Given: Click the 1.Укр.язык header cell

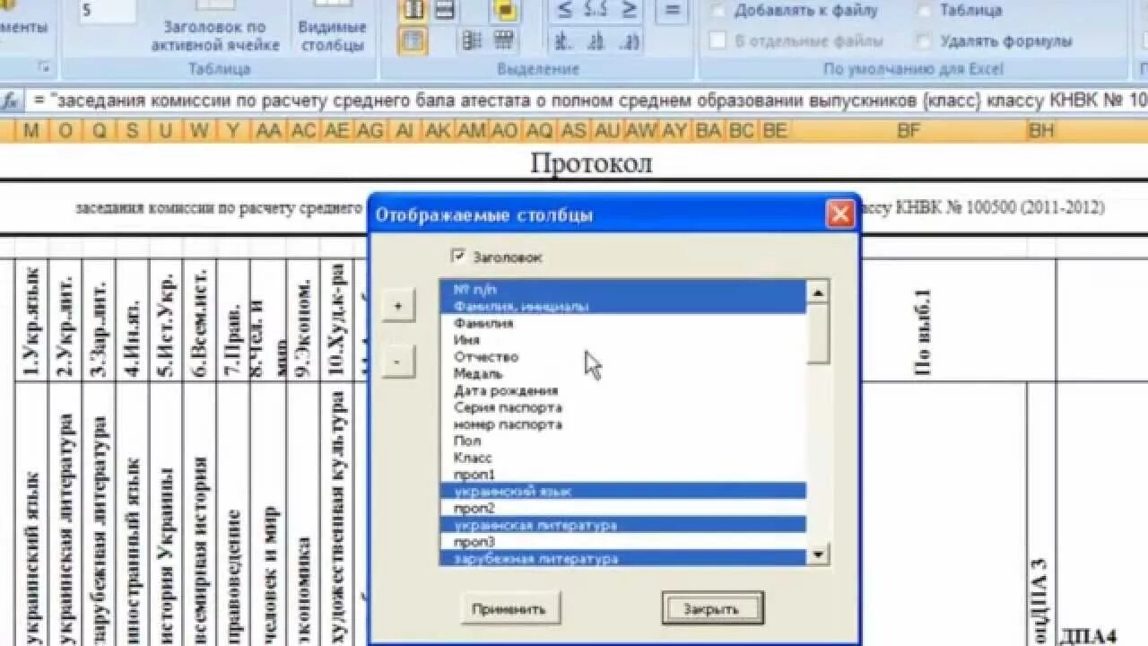Looking at the screenshot, I should point(31,319).
